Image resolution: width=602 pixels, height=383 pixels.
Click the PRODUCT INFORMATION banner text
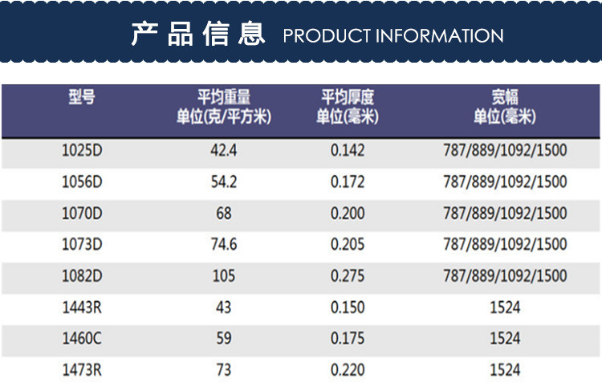pyautogui.click(x=393, y=36)
